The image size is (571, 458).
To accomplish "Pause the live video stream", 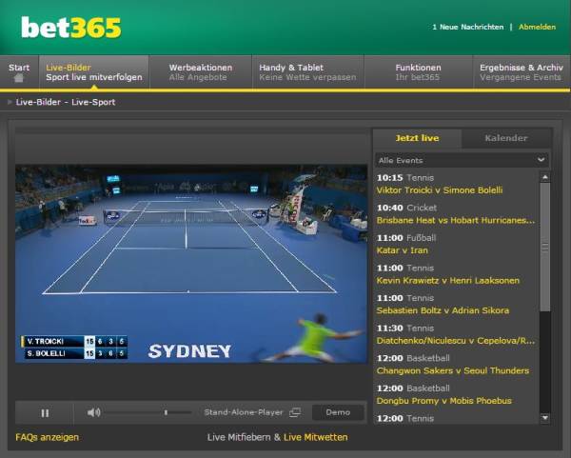I will (45, 413).
